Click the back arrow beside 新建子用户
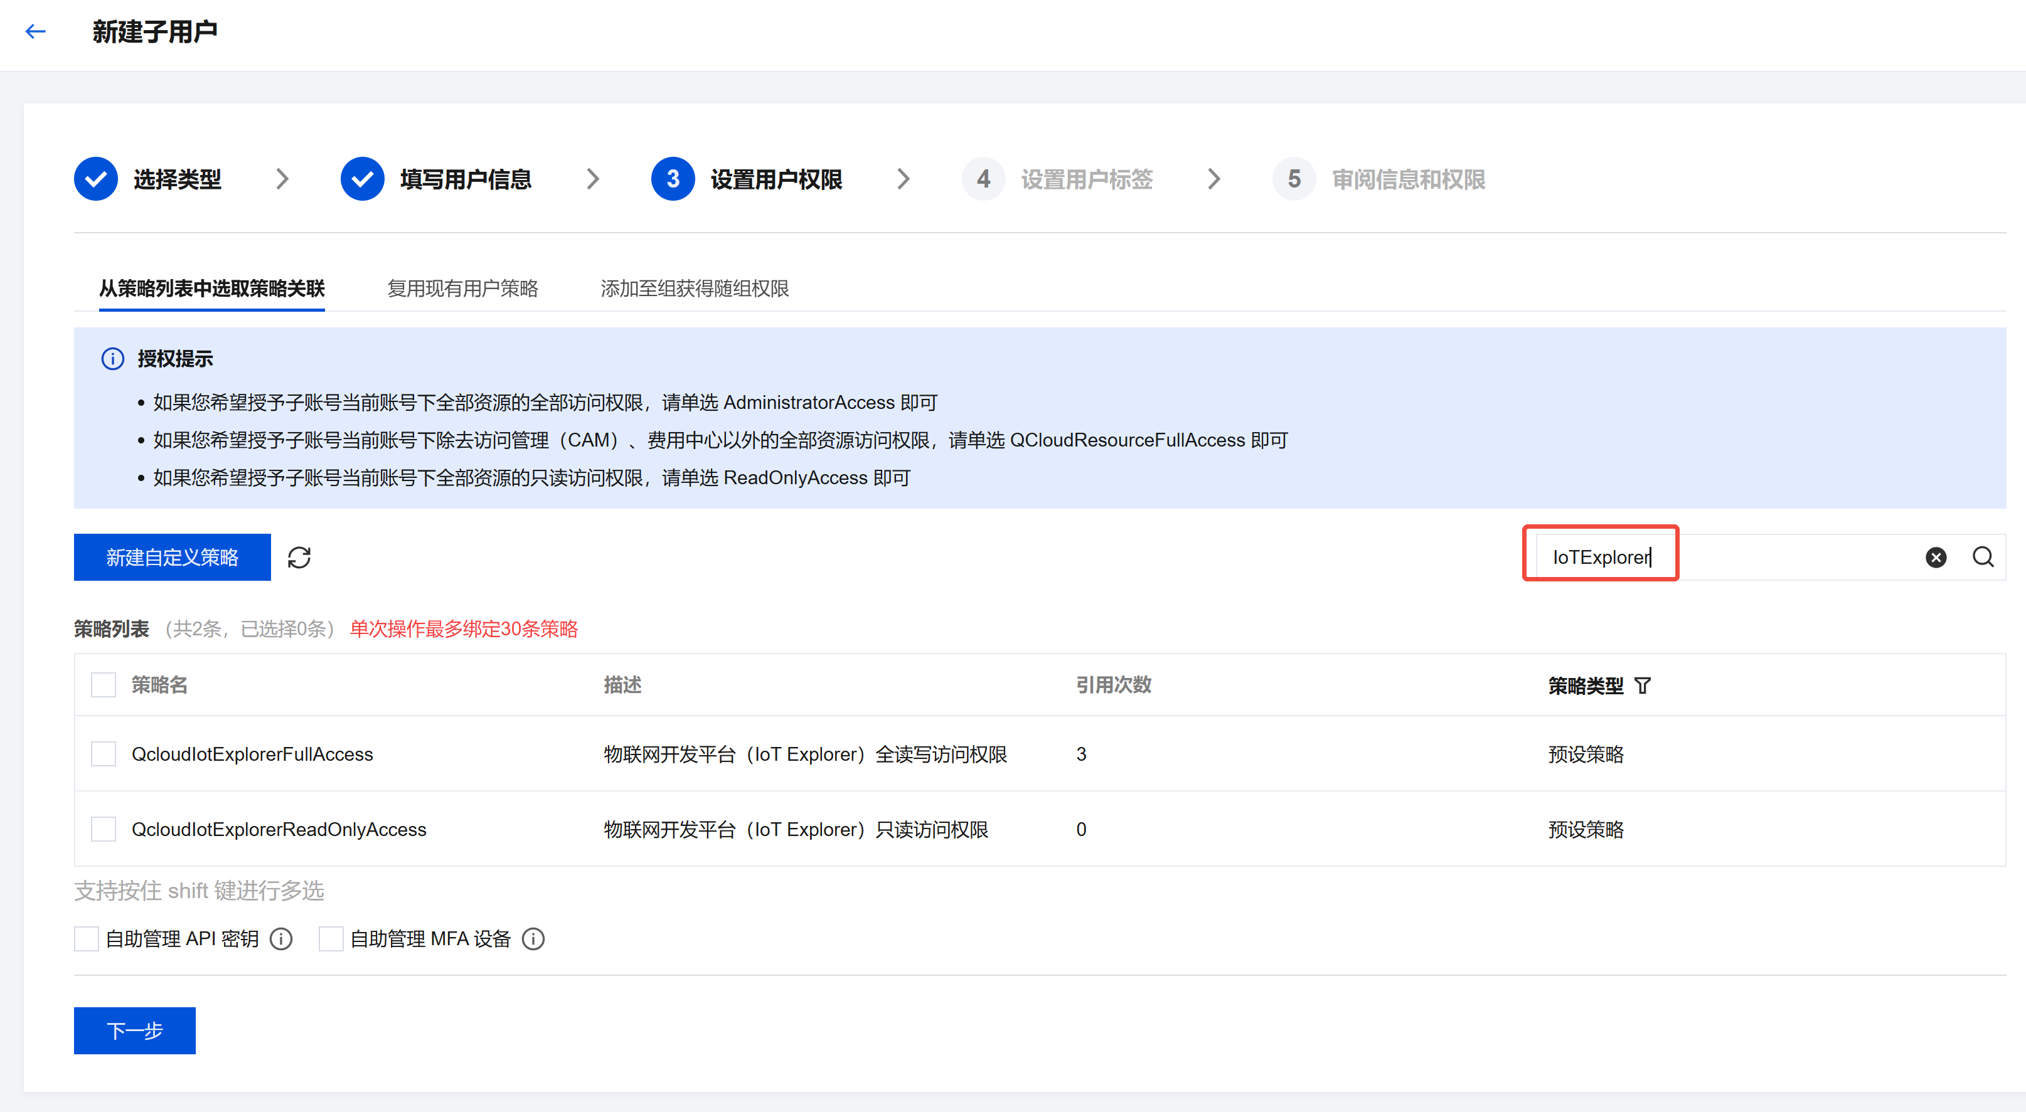The image size is (2026, 1112). (x=35, y=31)
